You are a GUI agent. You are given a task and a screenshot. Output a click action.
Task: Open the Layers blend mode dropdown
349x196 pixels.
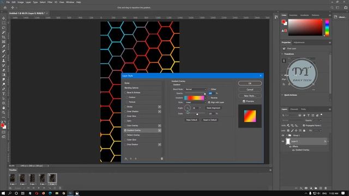[x=292, y=120]
